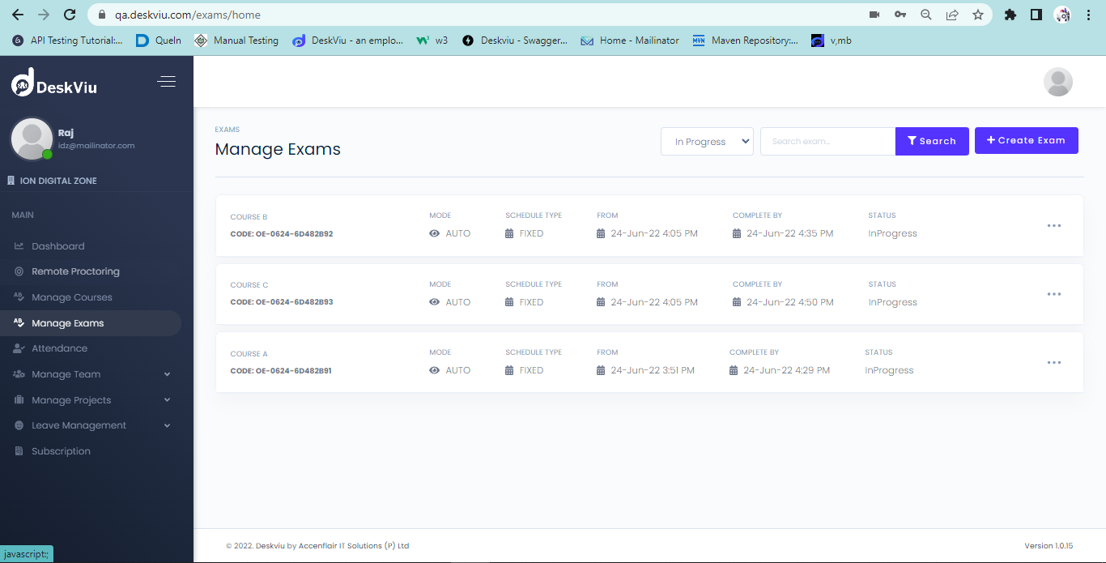Click COURSE A exam title
This screenshot has height=563, width=1106.
pos(249,354)
